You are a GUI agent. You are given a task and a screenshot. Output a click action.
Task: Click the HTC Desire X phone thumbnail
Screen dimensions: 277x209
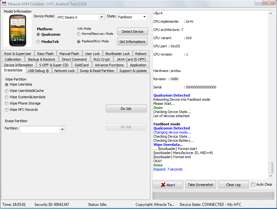click(x=17, y=30)
